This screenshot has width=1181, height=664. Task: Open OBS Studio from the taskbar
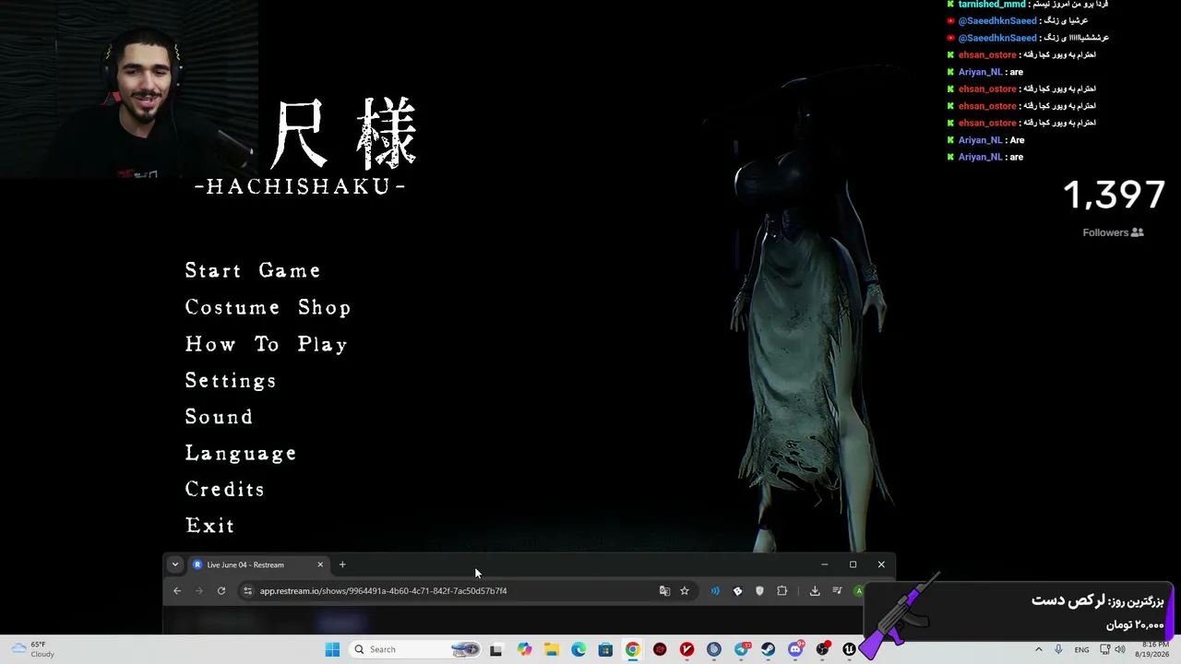[822, 649]
